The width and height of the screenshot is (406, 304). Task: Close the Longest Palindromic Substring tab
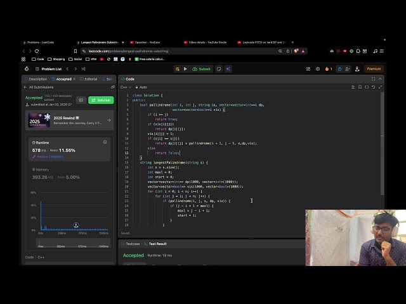[x=122, y=42]
